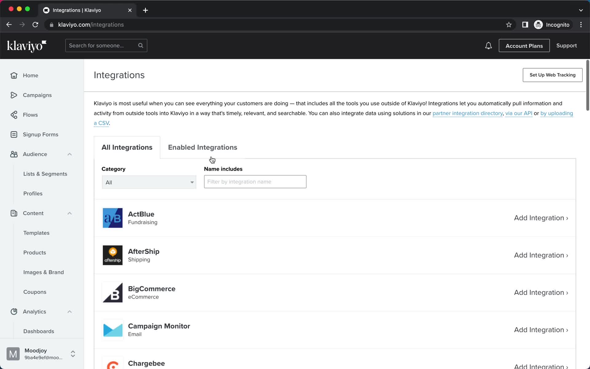Viewport: 590px width, 369px height.
Task: Open the 'via our API' link
Action: [x=519, y=113]
